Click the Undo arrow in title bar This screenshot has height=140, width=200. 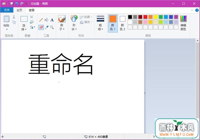click(x=17, y=4)
